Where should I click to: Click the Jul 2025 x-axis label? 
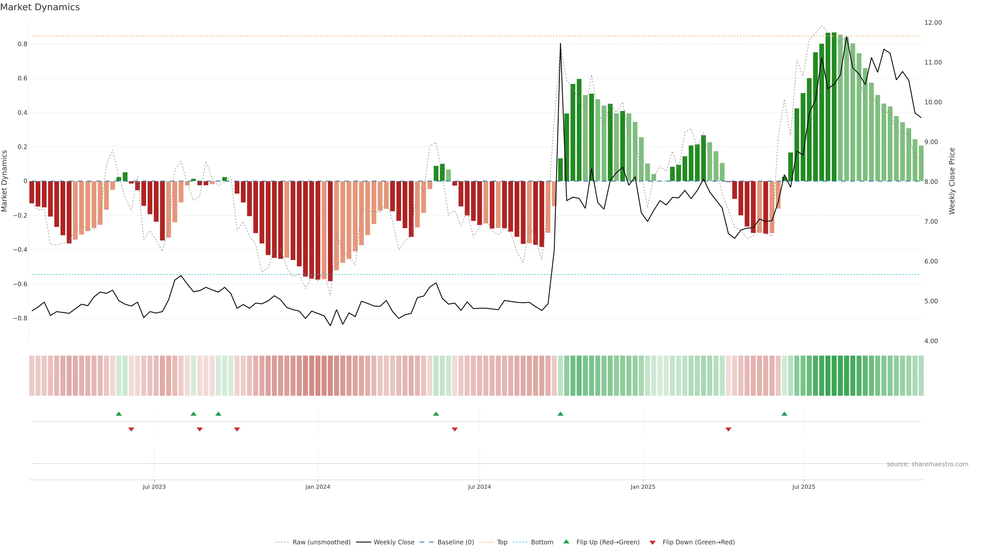(x=803, y=487)
